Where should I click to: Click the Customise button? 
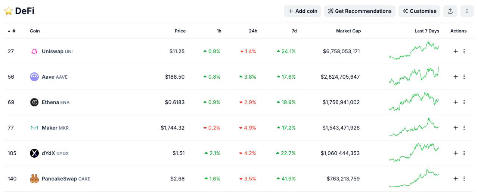tap(419, 11)
